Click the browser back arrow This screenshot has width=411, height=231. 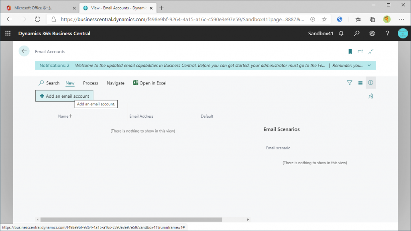point(10,19)
